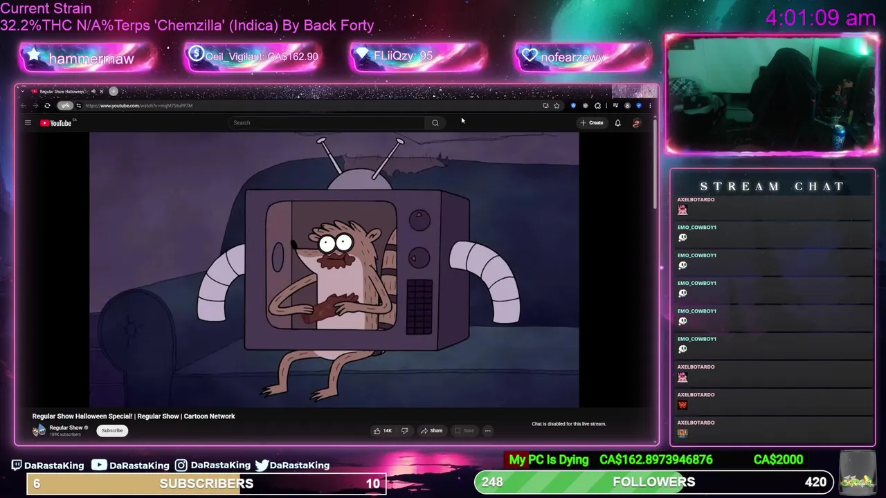Go forward using the browser forward arrow

(x=35, y=106)
